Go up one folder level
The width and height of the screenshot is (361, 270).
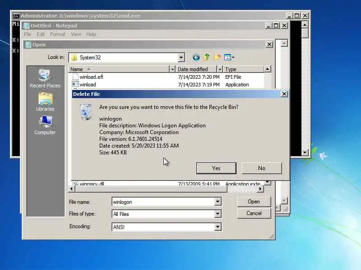point(206,57)
